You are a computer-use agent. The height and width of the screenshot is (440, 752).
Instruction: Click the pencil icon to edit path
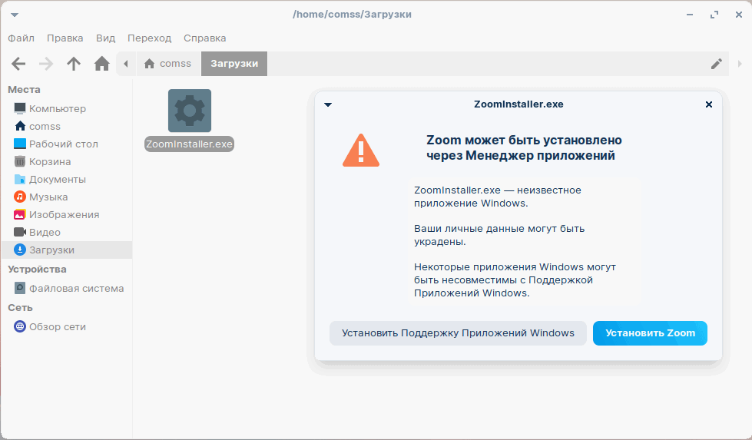pos(717,64)
